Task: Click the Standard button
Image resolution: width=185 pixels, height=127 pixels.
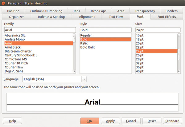Action: (172, 121)
